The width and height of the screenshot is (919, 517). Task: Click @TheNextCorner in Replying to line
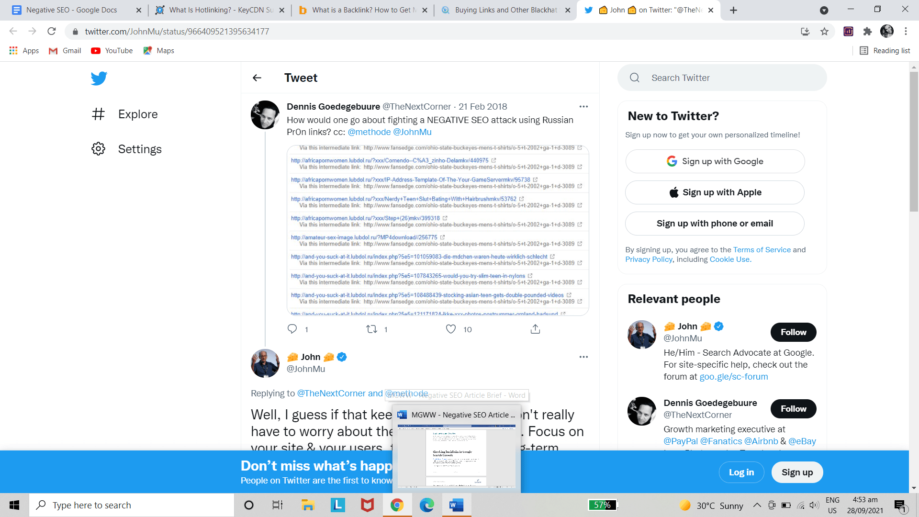pos(331,393)
